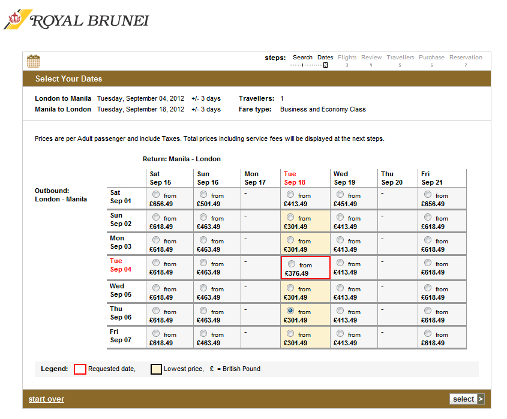Click the '£ = British Pound' legend text
This screenshot has height=419, width=507.
pyautogui.click(x=235, y=369)
